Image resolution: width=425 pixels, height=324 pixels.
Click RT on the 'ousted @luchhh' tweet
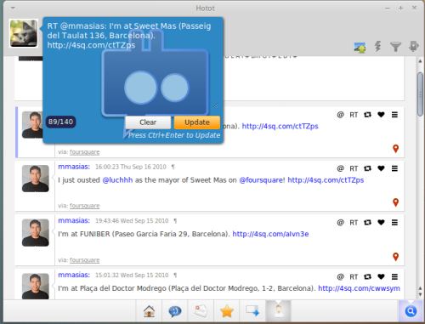(x=354, y=168)
